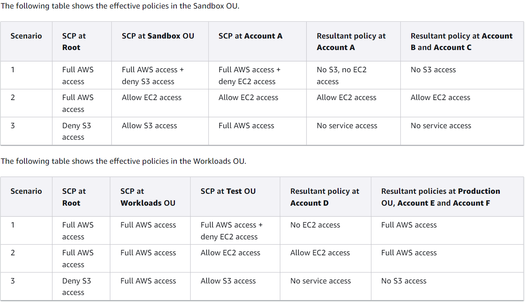Click the sentence introducing Sandbox OU policies

[120, 6]
